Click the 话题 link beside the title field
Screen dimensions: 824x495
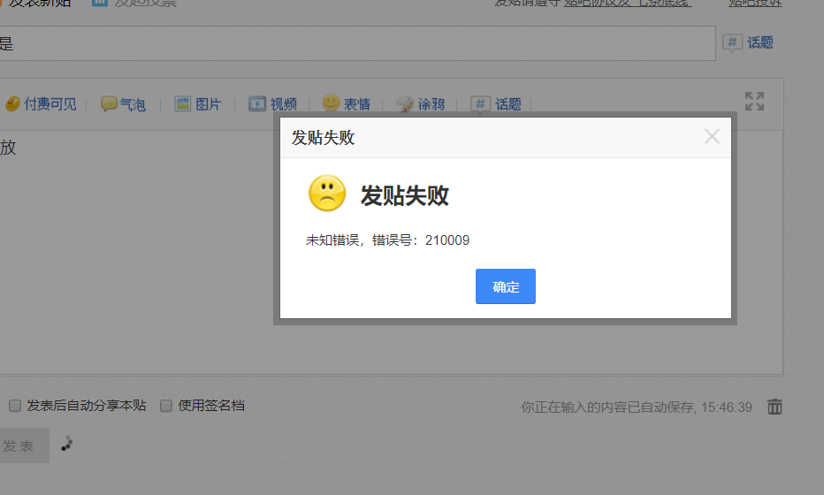pyautogui.click(x=748, y=42)
